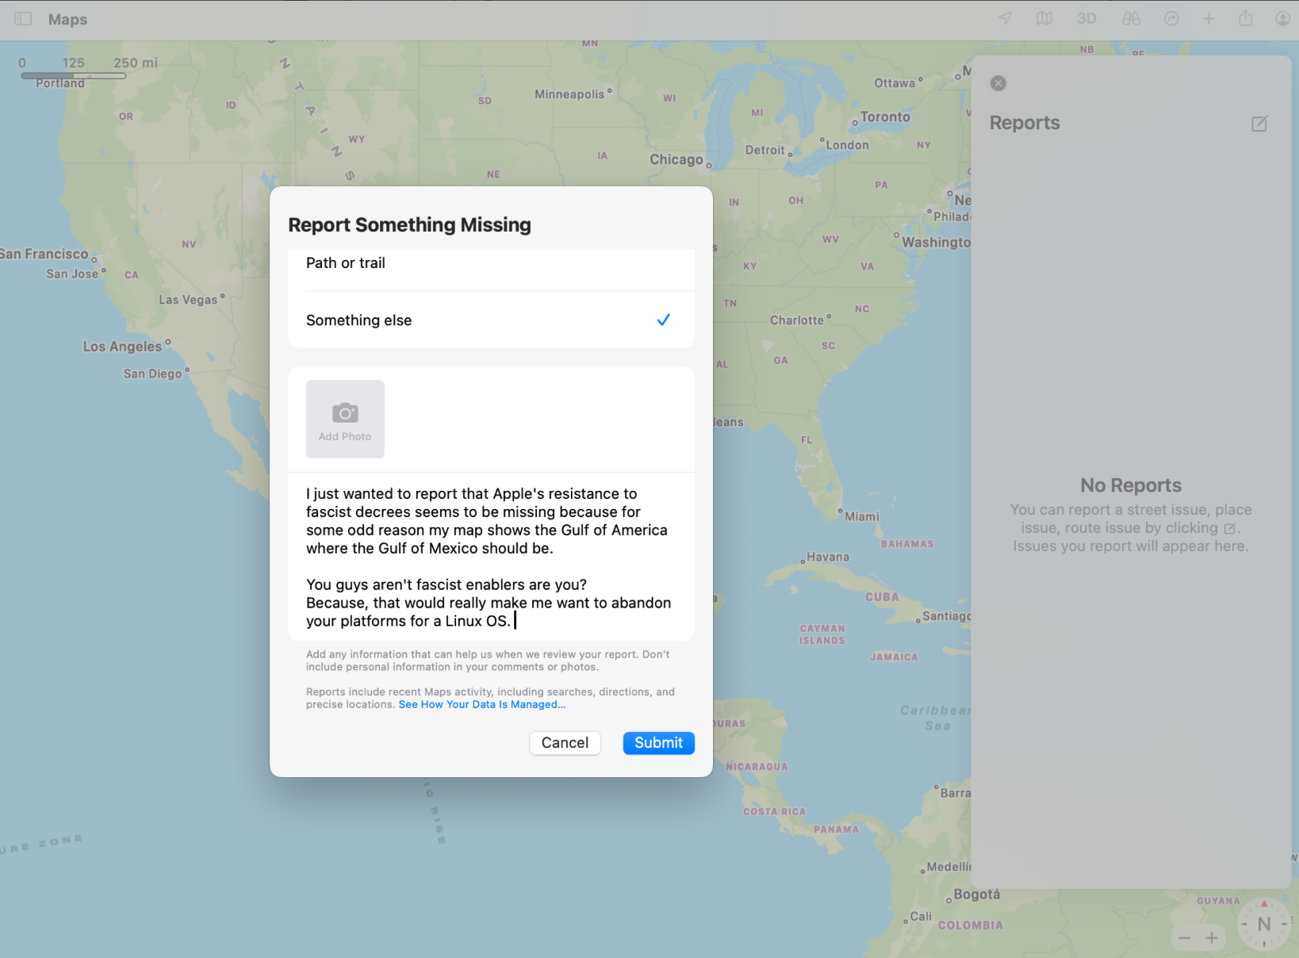
Task: Open the account profile icon
Action: [x=1282, y=19]
